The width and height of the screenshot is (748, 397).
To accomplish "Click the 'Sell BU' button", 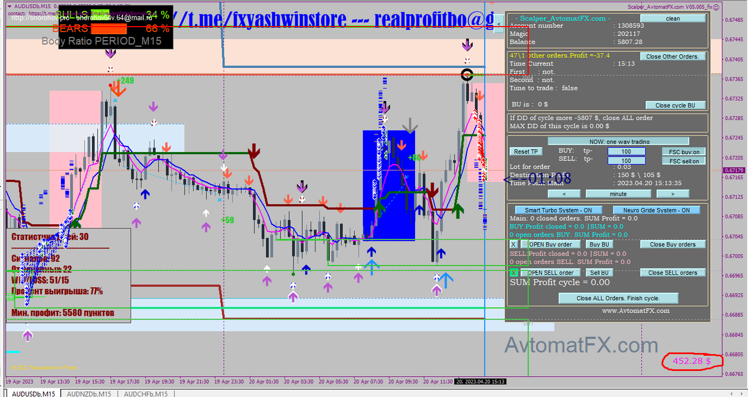I will (599, 272).
